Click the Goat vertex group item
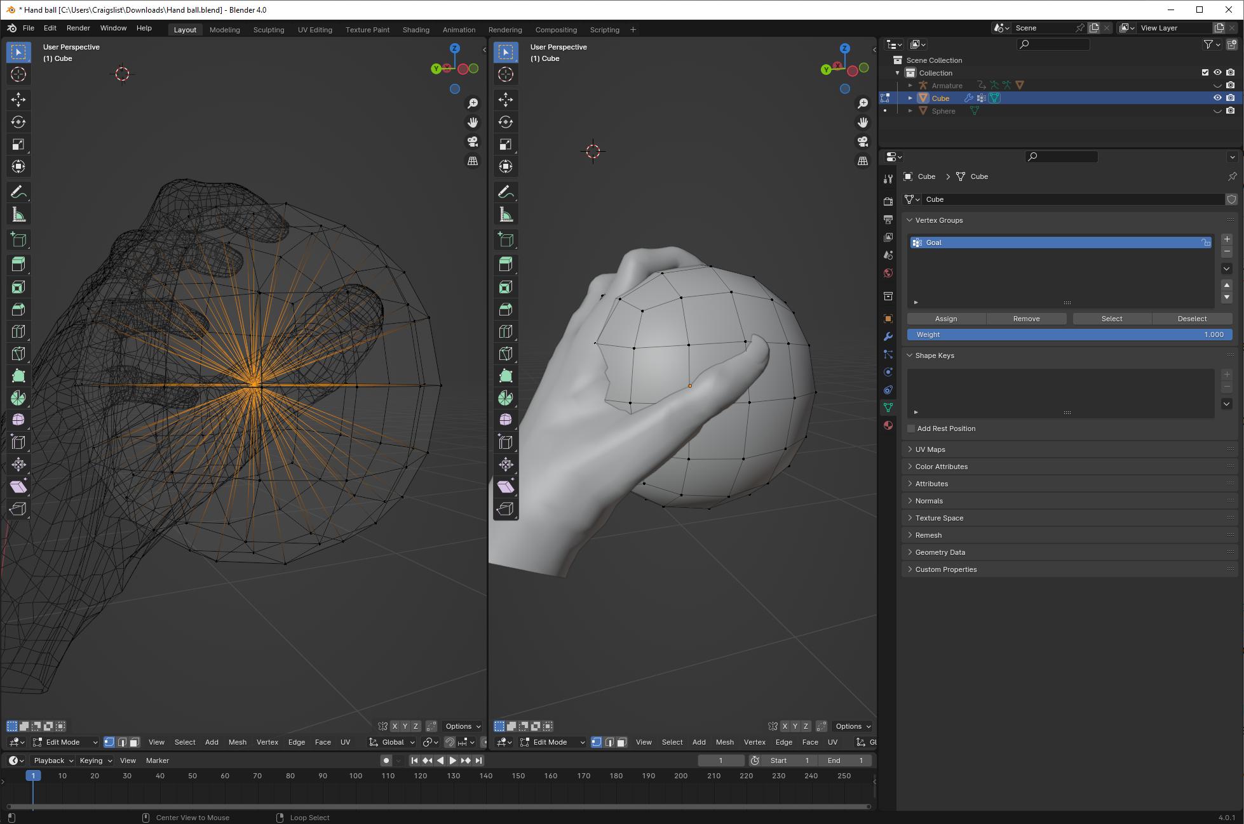Viewport: 1244px width, 824px height. coord(1058,242)
